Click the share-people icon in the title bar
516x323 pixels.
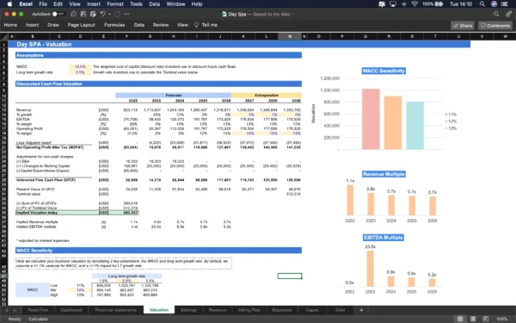click(x=509, y=14)
